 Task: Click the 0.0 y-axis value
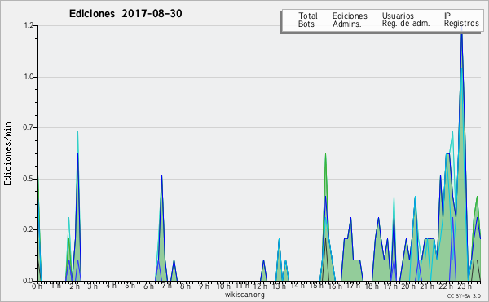pos(29,281)
